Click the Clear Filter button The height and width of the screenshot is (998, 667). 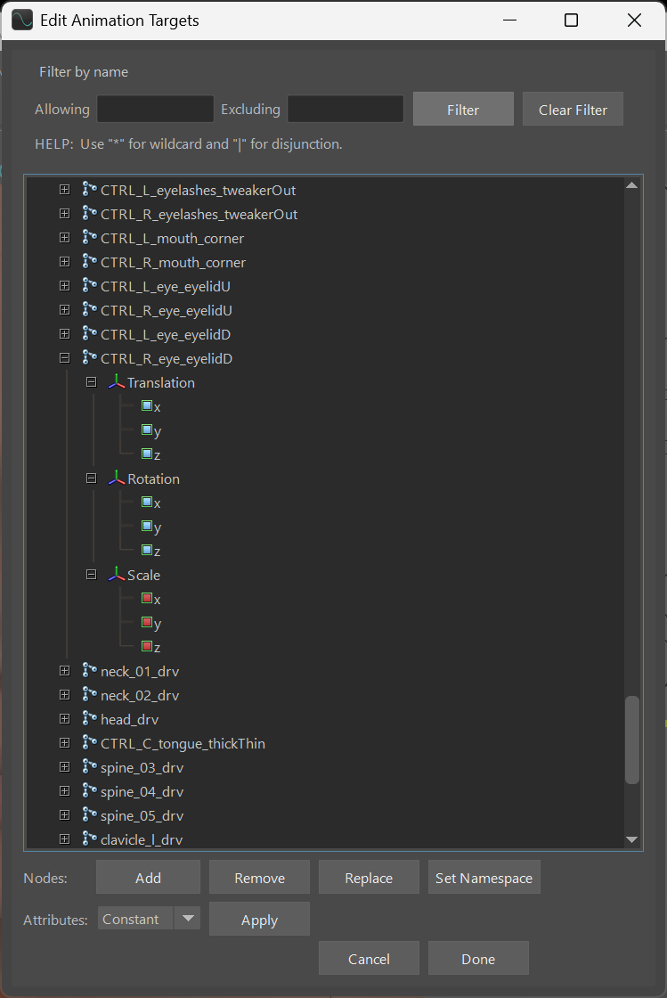[573, 110]
